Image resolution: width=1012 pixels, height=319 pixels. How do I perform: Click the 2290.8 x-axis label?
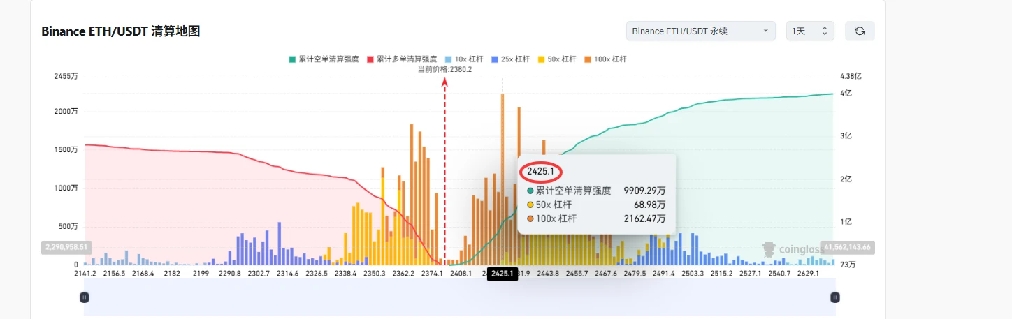click(229, 274)
